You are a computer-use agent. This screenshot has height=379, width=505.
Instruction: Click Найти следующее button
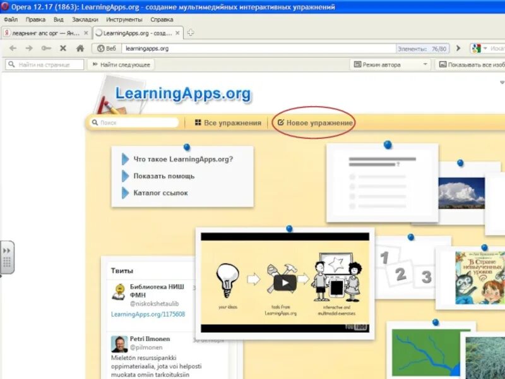(x=121, y=64)
